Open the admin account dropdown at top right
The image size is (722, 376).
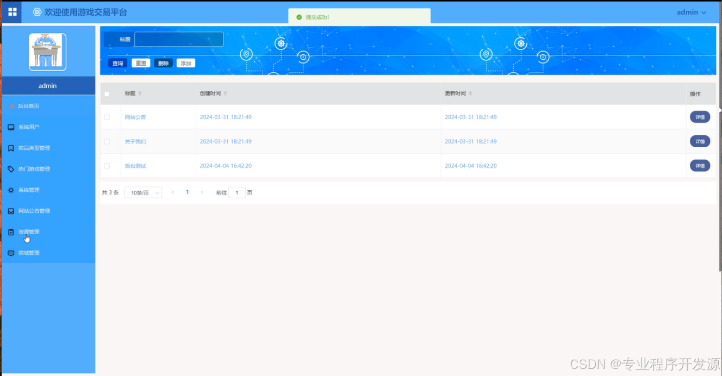[x=691, y=12]
